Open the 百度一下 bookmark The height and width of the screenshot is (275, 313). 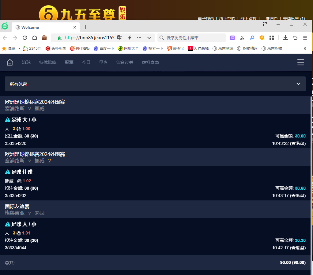104,48
